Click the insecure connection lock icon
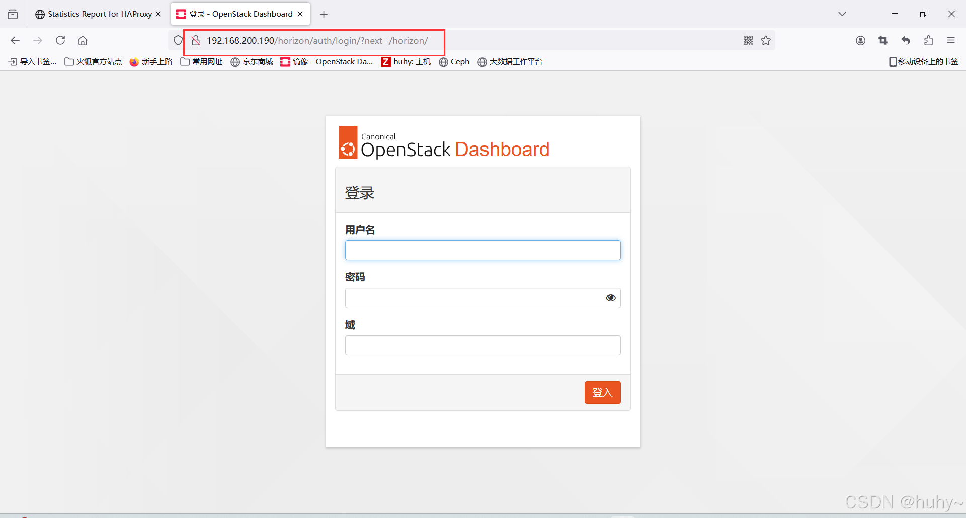This screenshot has width=966, height=518. point(196,40)
